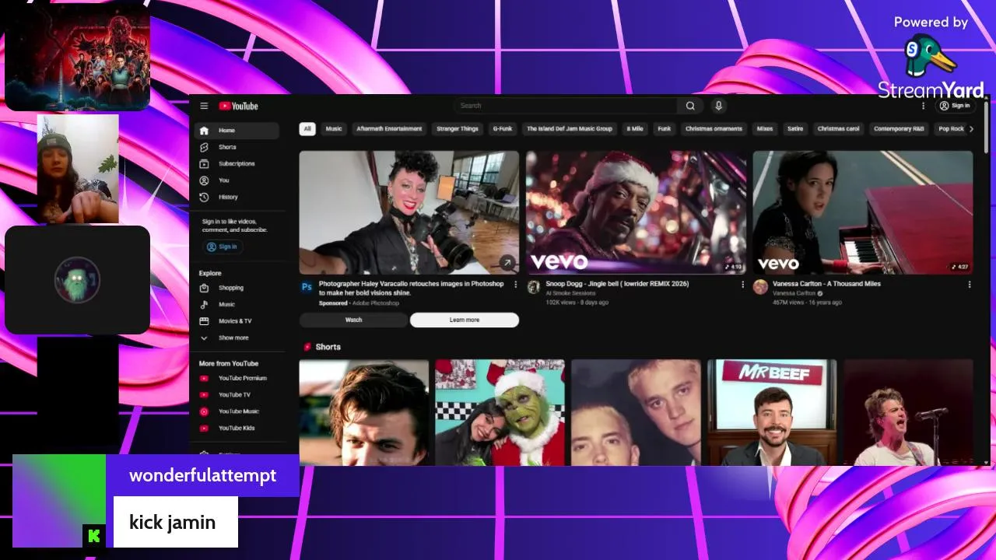Open YouTube Kids link
This screenshot has width=996, height=560.
237,428
